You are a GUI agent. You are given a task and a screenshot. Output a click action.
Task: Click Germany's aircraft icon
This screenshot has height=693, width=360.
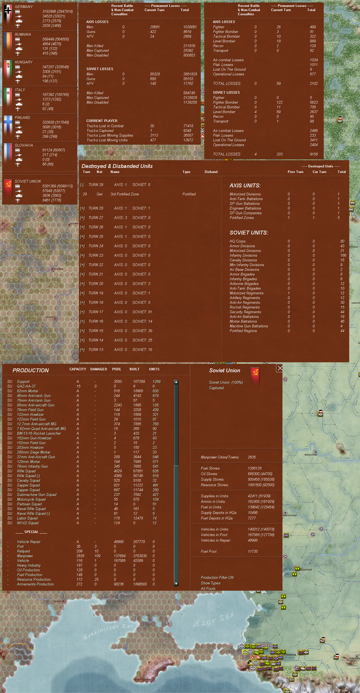18,26
